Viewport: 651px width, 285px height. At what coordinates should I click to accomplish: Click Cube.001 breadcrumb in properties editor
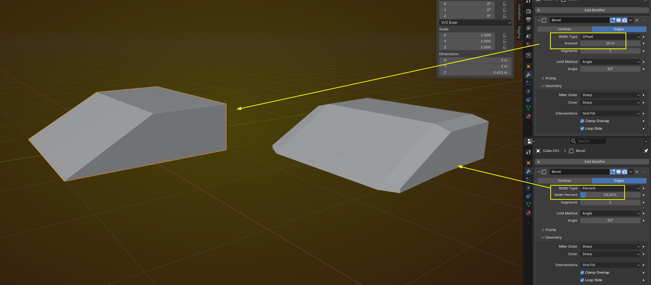(551, 151)
